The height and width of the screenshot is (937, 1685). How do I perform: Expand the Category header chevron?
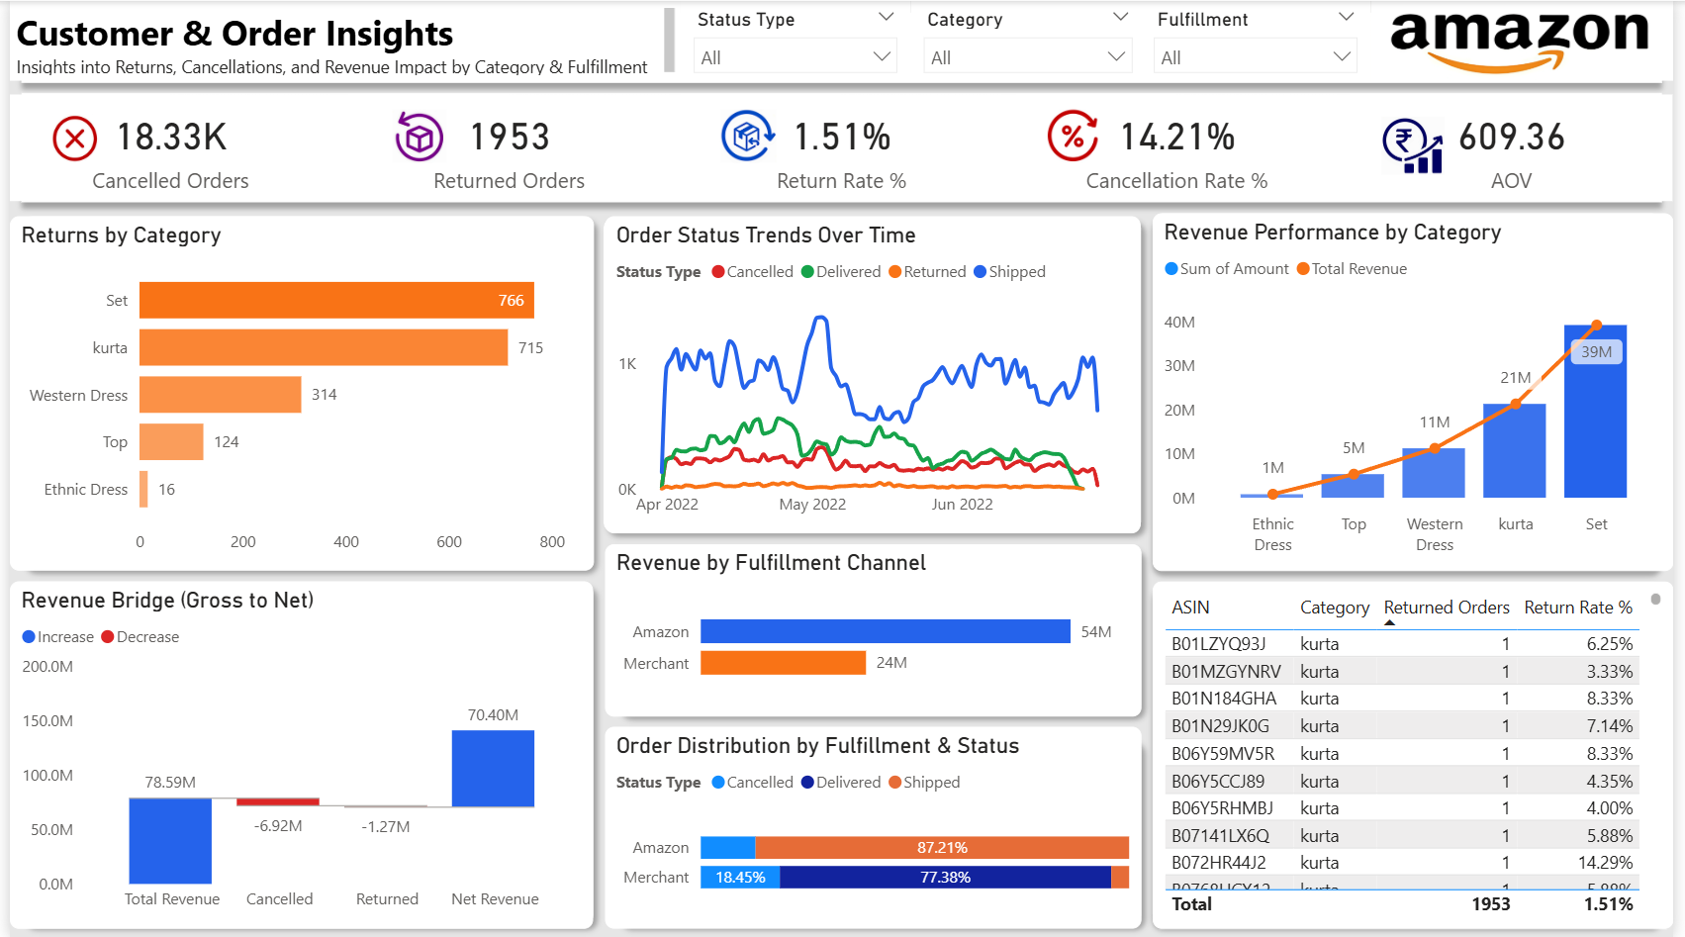[1120, 18]
